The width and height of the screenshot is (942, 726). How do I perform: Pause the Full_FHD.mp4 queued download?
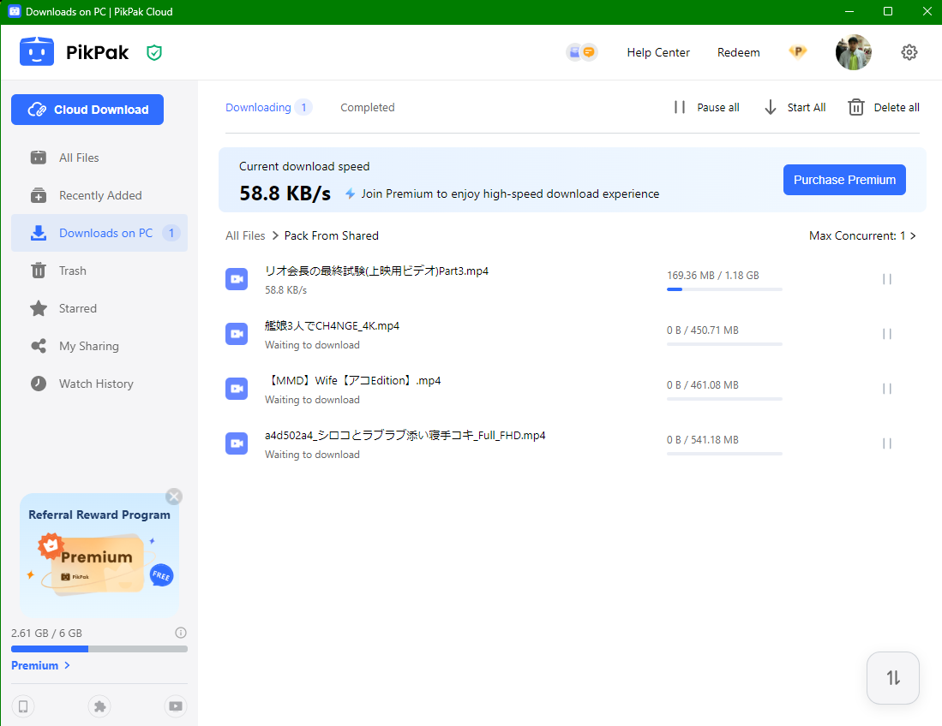(887, 443)
